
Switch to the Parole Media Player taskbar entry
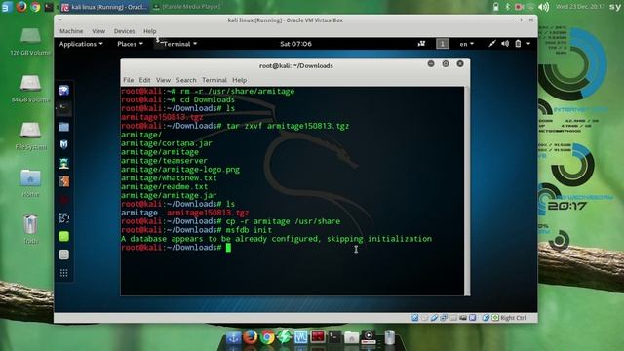point(187,7)
